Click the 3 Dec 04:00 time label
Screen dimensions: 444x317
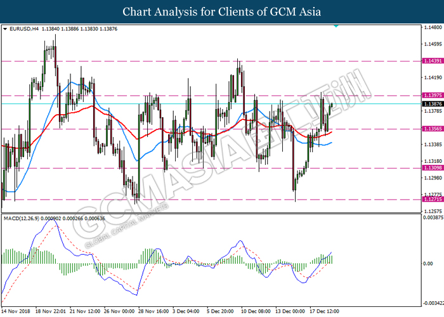point(186,311)
